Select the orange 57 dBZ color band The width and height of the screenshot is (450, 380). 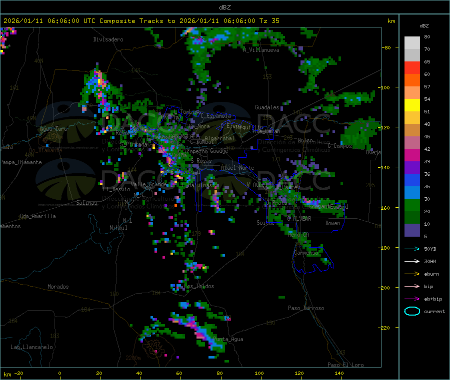[412, 80]
